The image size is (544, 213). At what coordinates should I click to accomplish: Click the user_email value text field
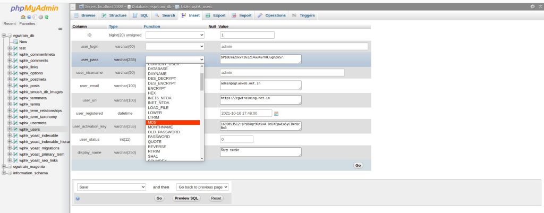pyautogui.click(x=260, y=85)
